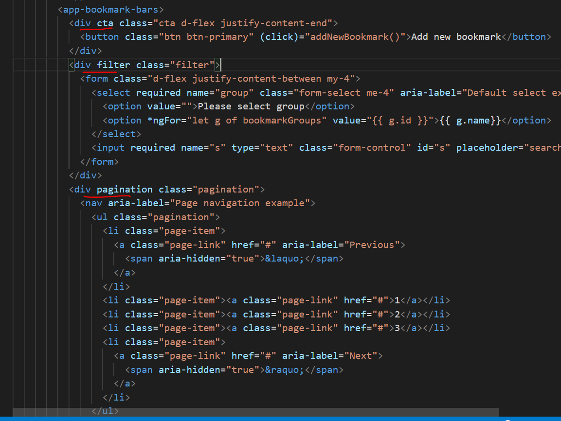Click the {{ g.name}} interpolation

470,121
